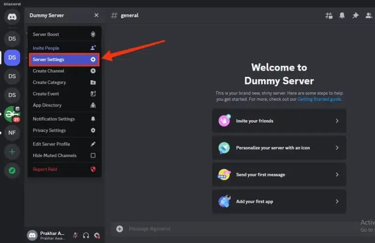Open User Settings gear in user panel

(x=97, y=235)
